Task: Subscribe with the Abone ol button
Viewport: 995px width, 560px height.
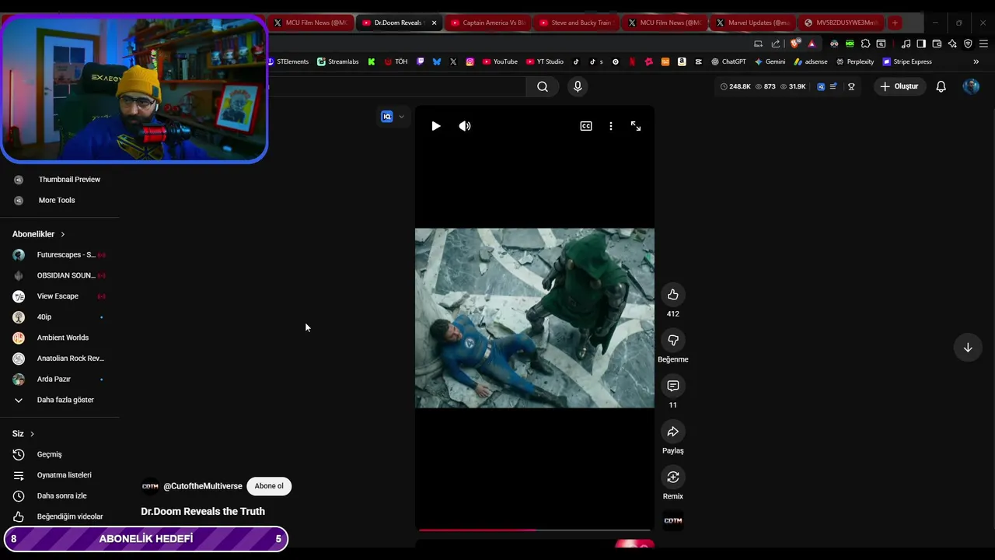Action: 269,486
